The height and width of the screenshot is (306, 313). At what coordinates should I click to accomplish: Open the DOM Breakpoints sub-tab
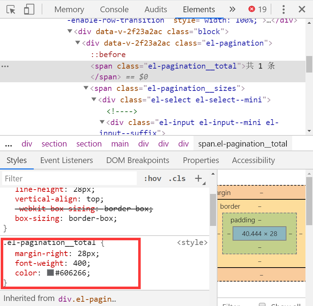(138, 161)
